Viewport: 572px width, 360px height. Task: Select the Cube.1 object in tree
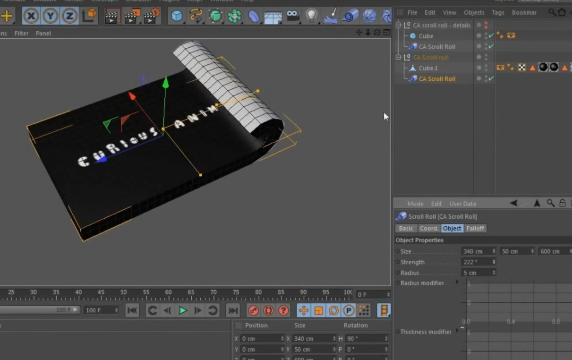click(428, 68)
